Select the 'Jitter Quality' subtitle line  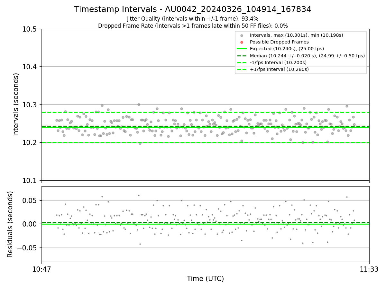click(x=193, y=19)
